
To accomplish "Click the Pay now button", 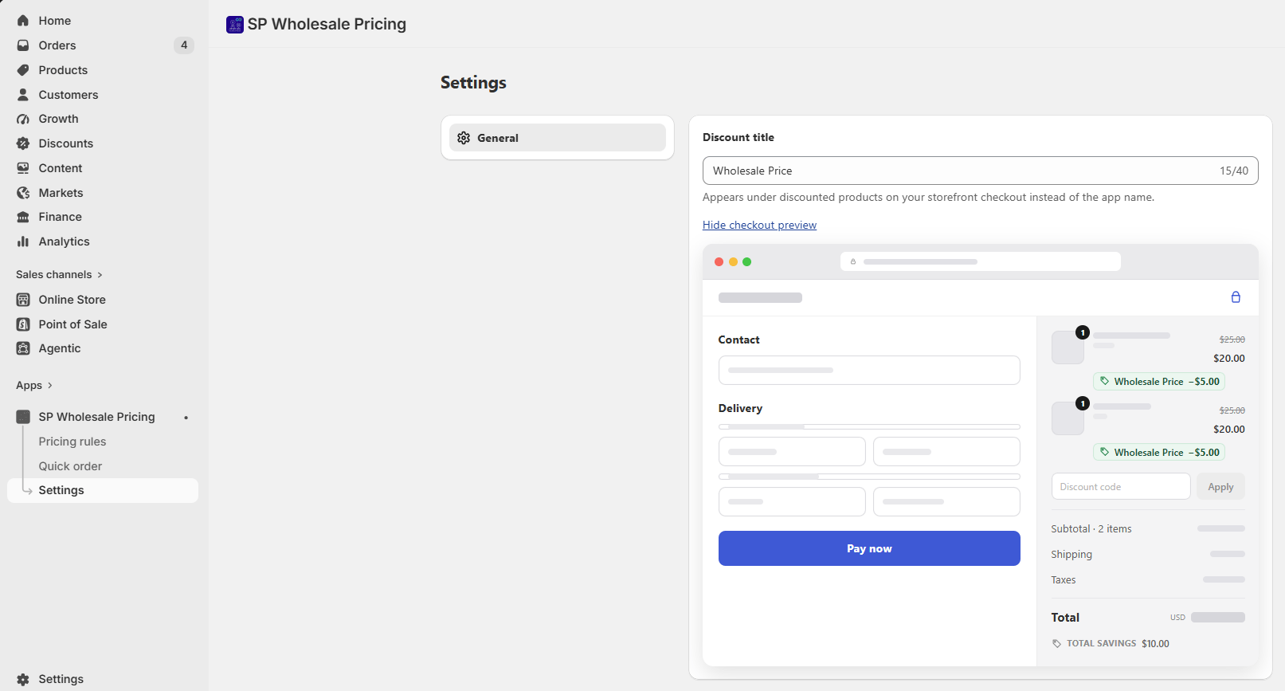I will pyautogui.click(x=869, y=548).
